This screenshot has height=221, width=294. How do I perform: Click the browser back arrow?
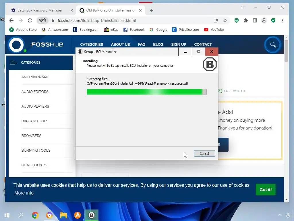[x=11, y=20]
